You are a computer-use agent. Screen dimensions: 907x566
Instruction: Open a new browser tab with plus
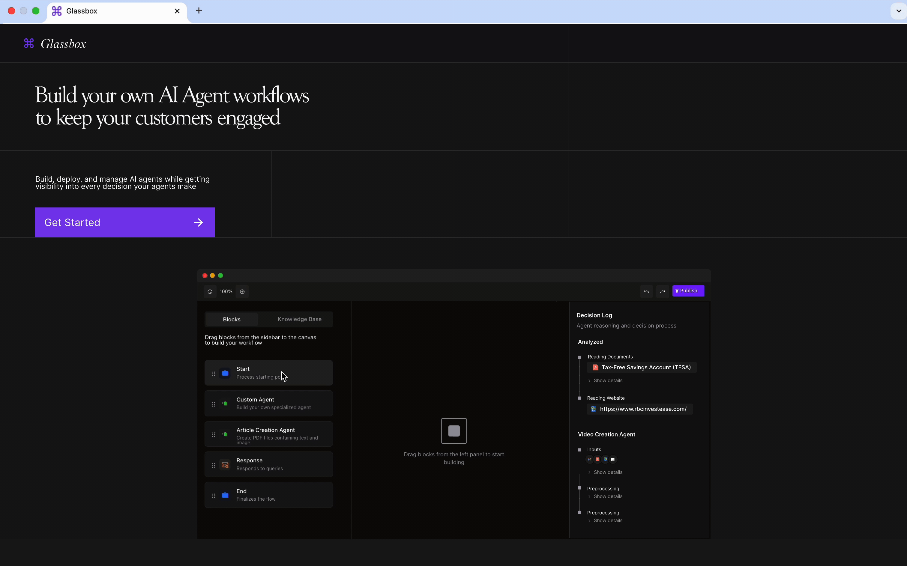pos(199,11)
